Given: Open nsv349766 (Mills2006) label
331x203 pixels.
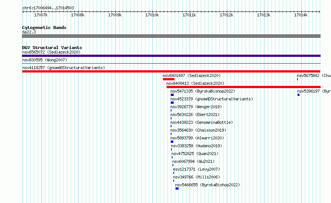Looking at the screenshot, I should 196,177.
